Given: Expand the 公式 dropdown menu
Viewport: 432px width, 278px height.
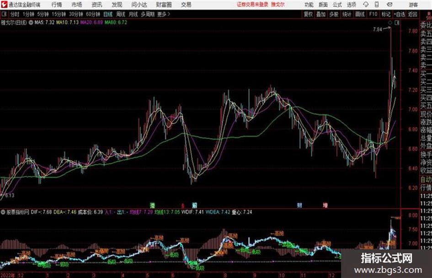Looking at the screenshot, I should coord(337,5).
